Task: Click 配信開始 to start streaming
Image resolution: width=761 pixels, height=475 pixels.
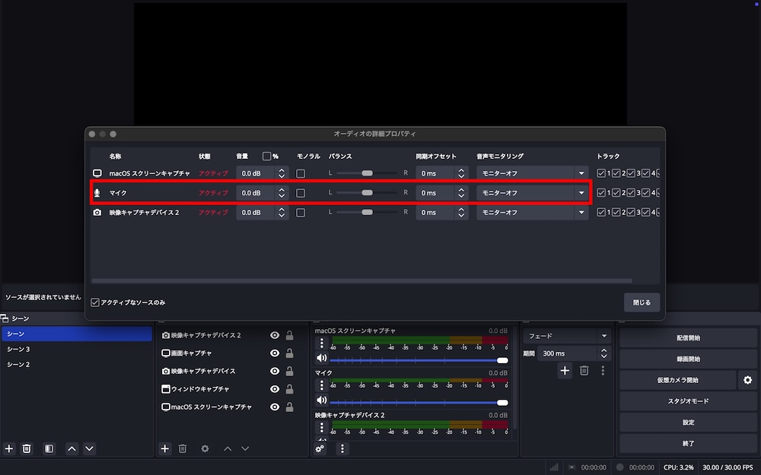Action: 688,338
